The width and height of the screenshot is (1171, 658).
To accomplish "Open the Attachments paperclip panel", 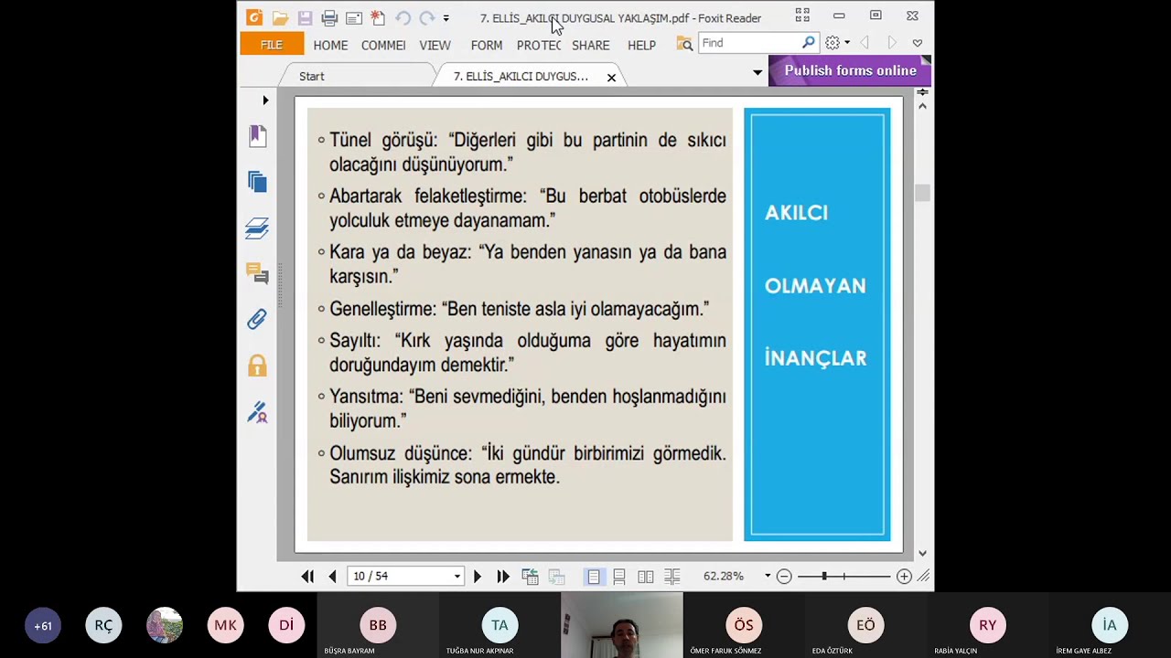I will (257, 319).
